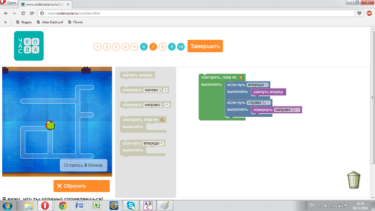Go to level 2
The width and height of the screenshot is (375, 211).
(x=107, y=47)
